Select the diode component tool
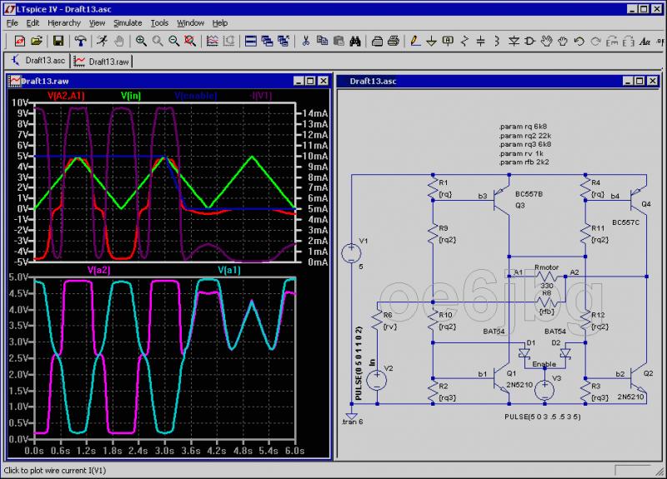 coord(513,40)
